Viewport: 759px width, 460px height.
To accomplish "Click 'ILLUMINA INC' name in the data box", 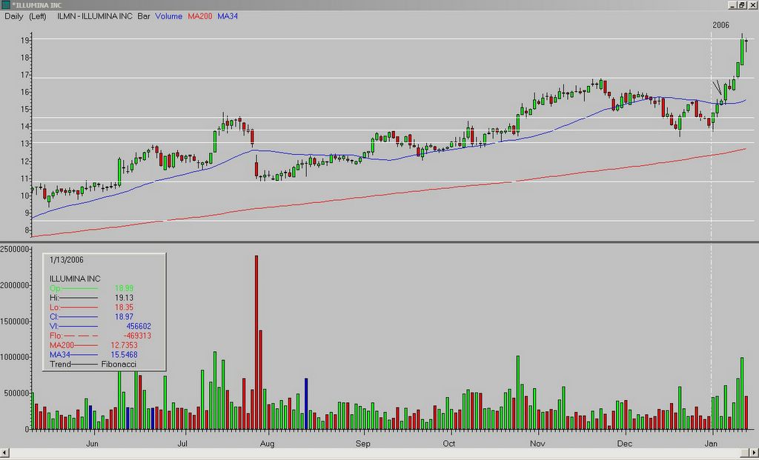I will point(75,279).
